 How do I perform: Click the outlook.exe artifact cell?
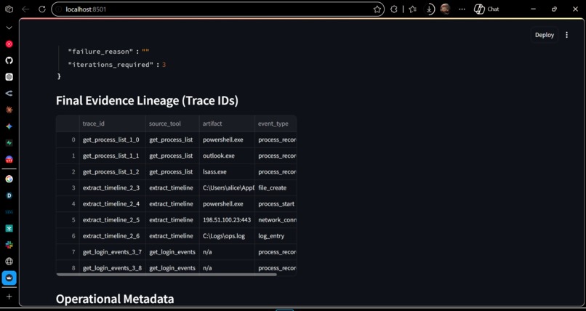pyautogui.click(x=227, y=155)
